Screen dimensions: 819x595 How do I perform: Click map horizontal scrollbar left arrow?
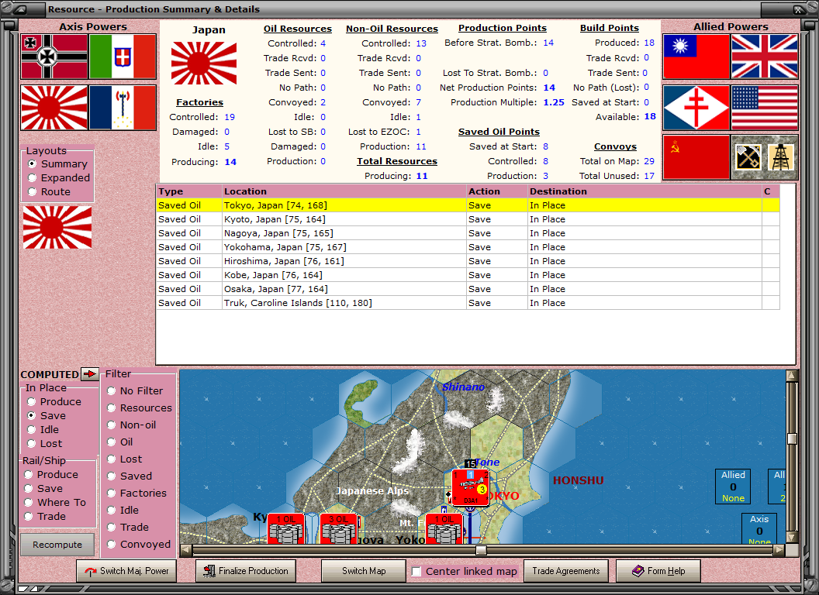186,549
